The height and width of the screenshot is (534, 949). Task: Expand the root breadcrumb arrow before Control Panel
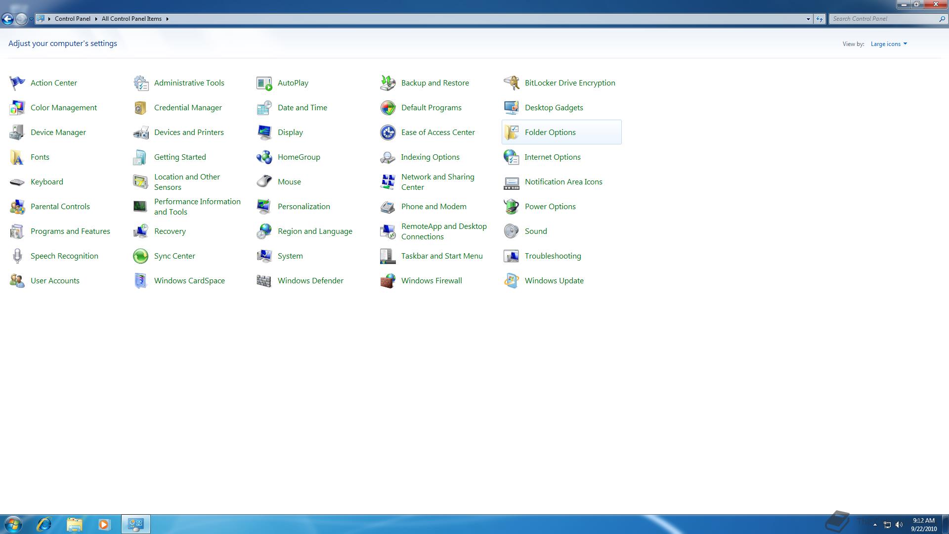[x=49, y=19]
